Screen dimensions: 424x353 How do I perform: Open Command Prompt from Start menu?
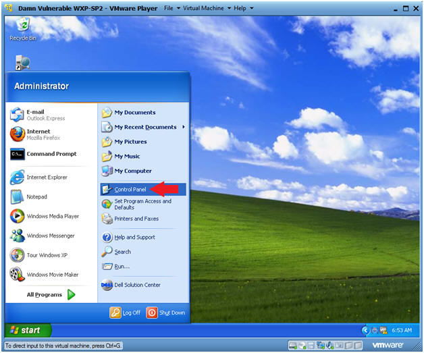tap(50, 154)
